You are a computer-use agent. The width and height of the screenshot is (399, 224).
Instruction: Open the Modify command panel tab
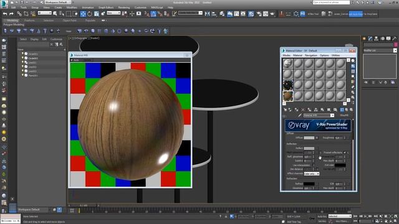click(370, 39)
